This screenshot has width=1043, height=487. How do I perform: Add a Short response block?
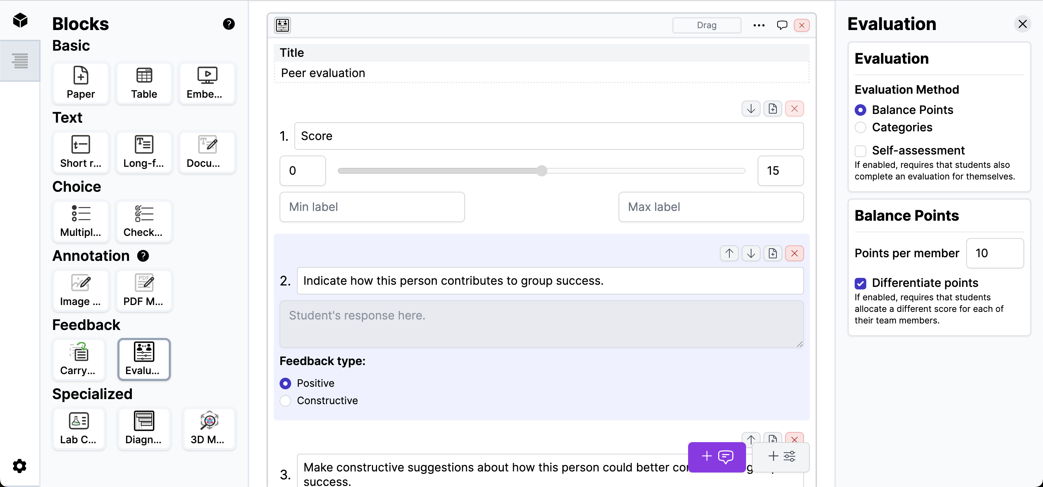click(80, 152)
